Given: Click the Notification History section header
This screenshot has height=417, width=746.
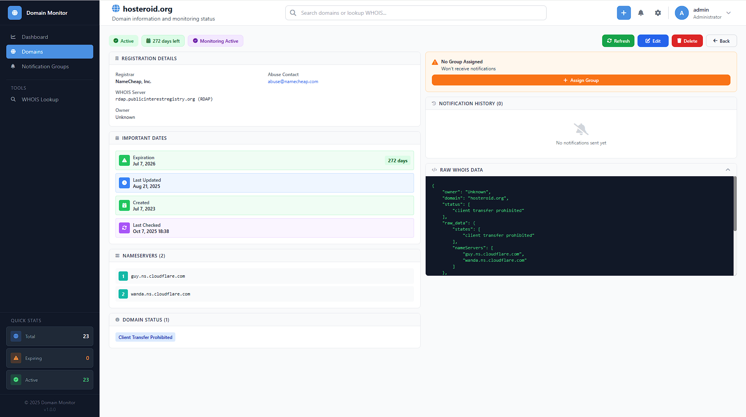Looking at the screenshot, I should point(470,103).
